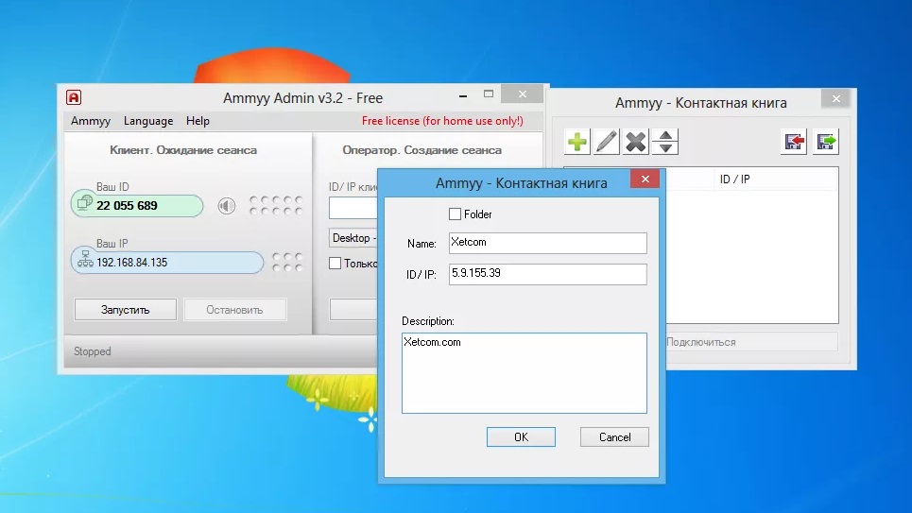This screenshot has width=912, height=513.
Task: Click the green plus add contact icon
Action: (x=577, y=142)
